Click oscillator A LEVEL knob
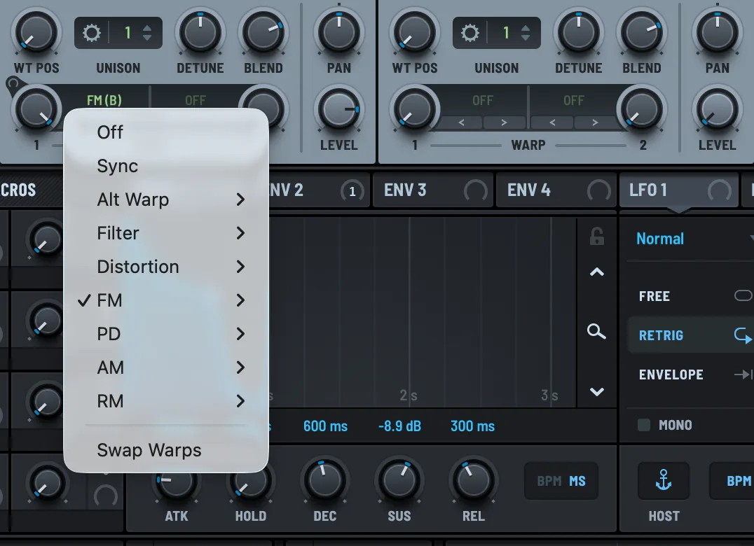Viewport: 754px width, 546px height. pyautogui.click(x=338, y=110)
